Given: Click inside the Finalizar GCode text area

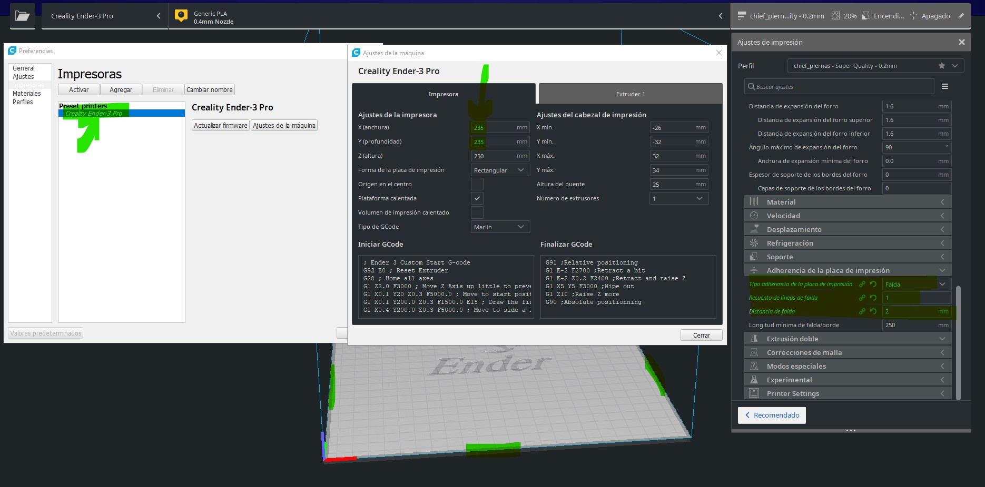Looking at the screenshot, I should coord(628,287).
